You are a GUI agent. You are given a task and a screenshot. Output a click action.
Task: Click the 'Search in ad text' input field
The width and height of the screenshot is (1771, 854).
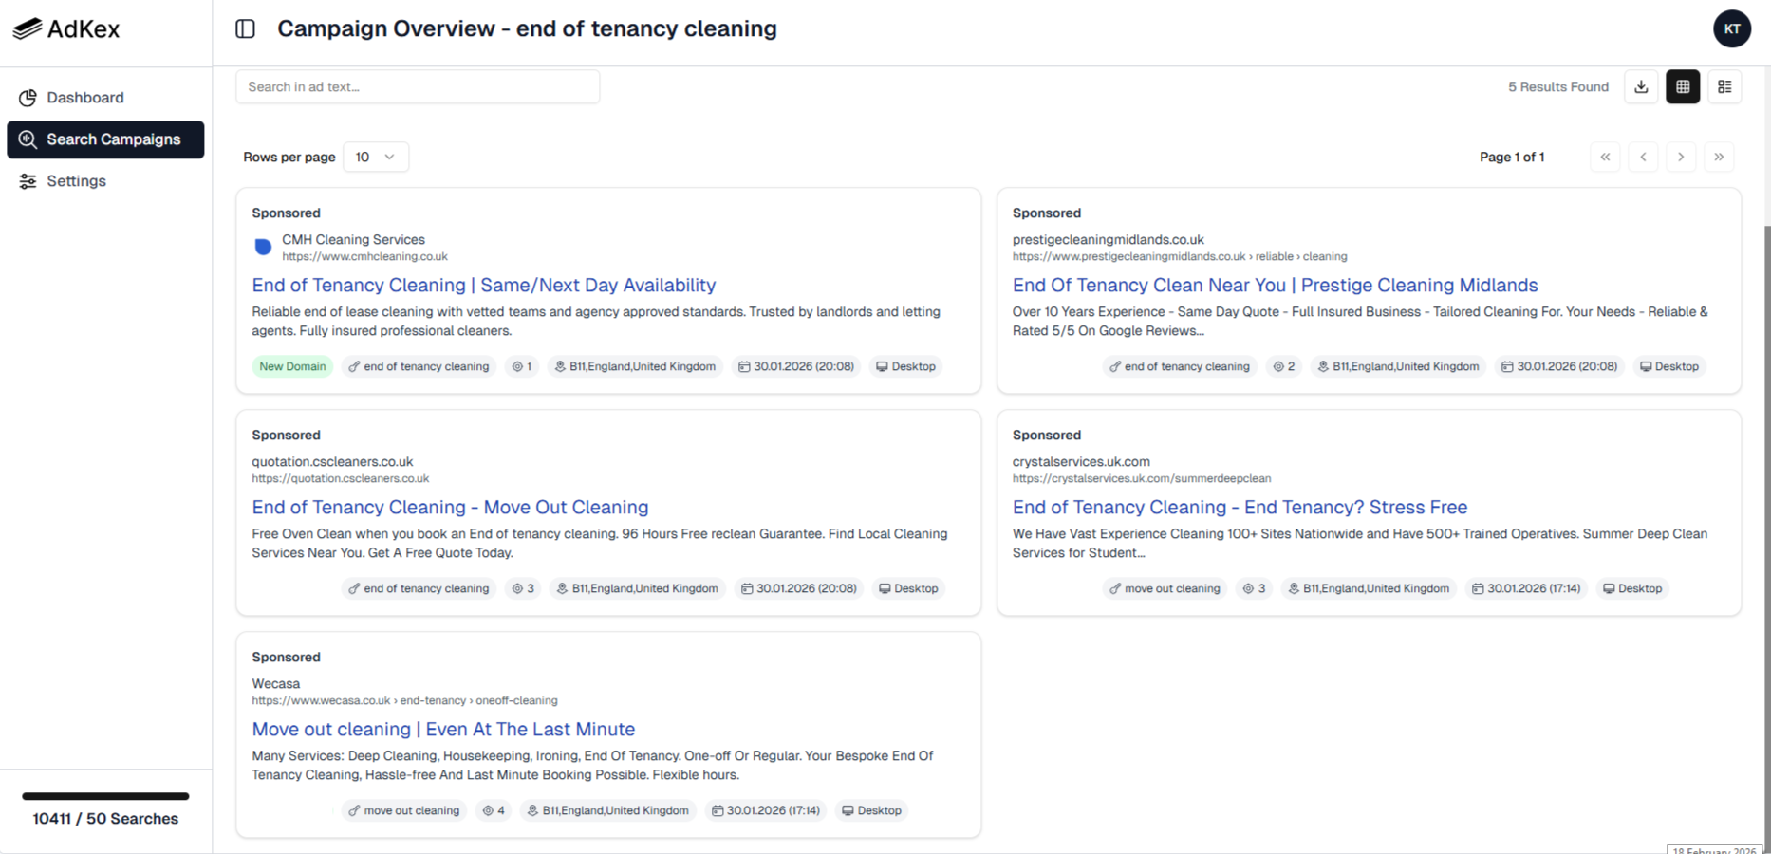(x=418, y=86)
